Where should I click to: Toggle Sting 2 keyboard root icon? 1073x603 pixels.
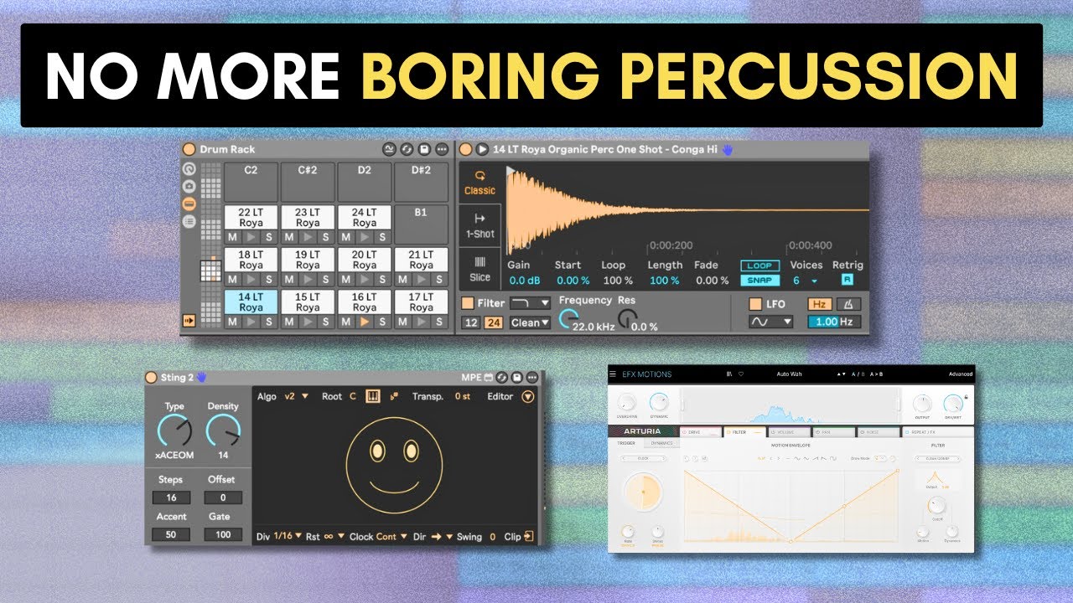373,396
